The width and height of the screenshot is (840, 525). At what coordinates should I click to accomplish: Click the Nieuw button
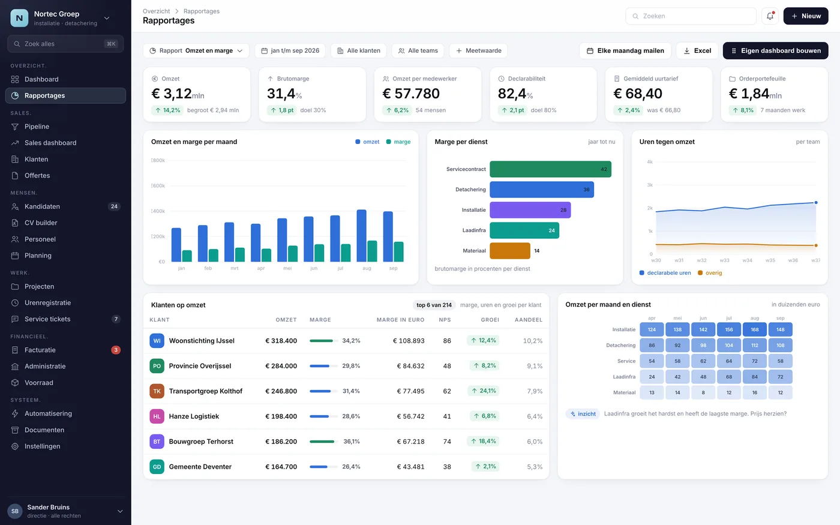pyautogui.click(x=806, y=16)
